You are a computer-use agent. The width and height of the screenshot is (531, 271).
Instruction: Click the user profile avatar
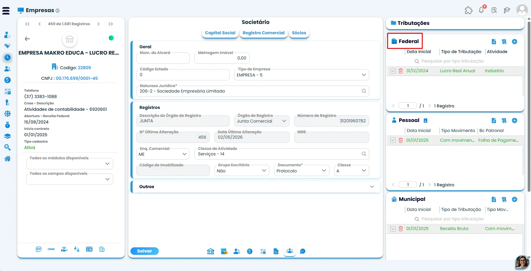522,10
